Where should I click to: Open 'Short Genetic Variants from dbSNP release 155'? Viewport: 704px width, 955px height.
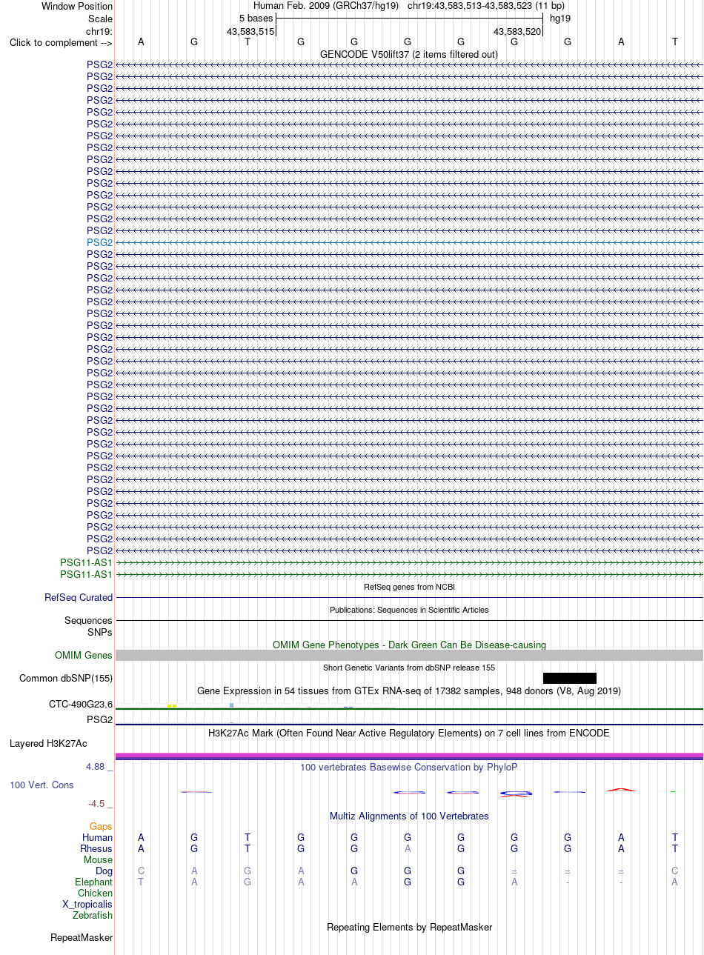click(409, 668)
